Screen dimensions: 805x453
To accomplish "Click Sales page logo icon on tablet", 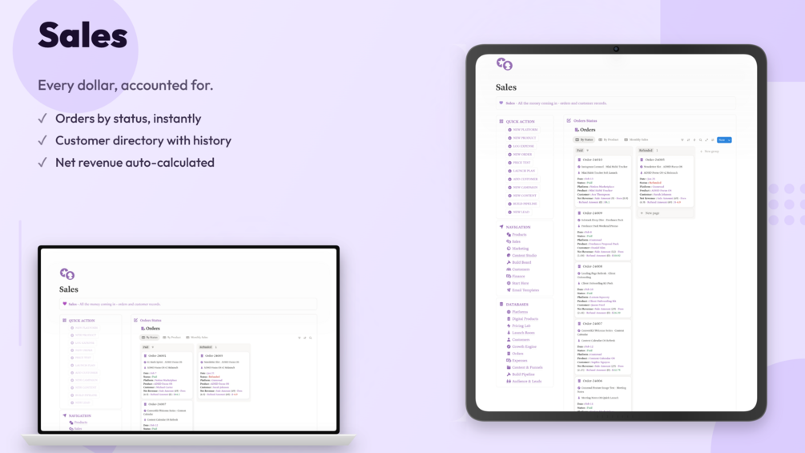I will point(504,64).
